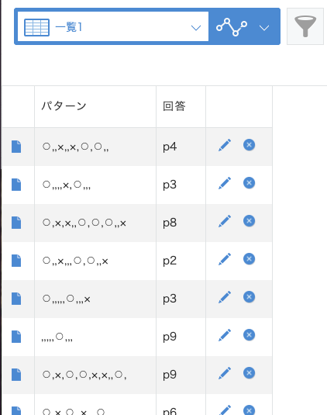Click the graph chart icon

232,26
